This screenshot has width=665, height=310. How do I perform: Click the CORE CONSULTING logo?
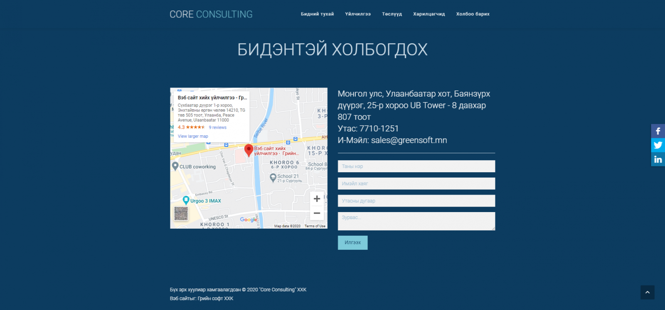211,14
